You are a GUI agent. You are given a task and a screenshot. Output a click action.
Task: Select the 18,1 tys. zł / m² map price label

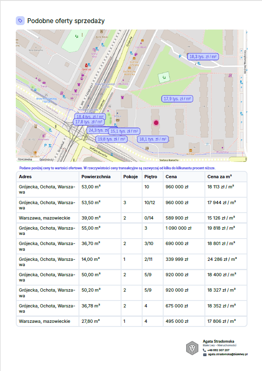click(x=153, y=139)
